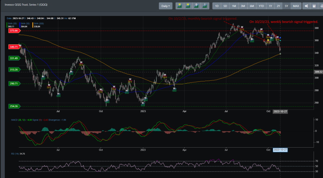The height and width of the screenshot is (178, 323).
Task: Click the 2023-10-27 date tag on price chart
Action: click(280, 111)
